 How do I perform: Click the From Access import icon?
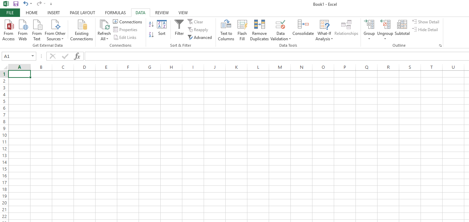point(8,30)
